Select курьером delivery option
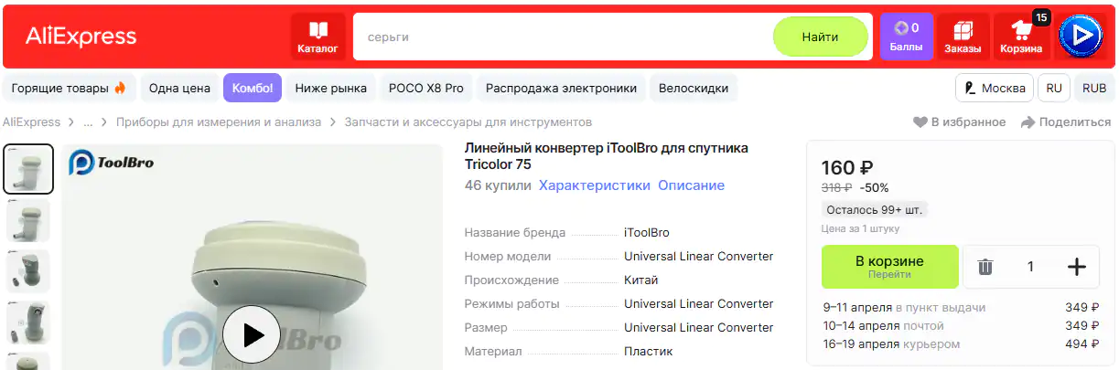Image resolution: width=1119 pixels, height=370 pixels. coord(961,344)
